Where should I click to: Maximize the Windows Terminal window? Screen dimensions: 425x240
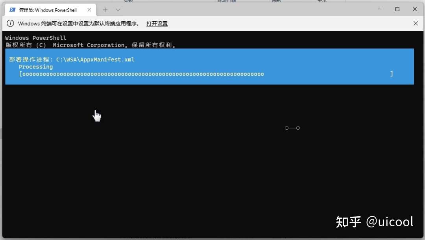tap(397, 9)
